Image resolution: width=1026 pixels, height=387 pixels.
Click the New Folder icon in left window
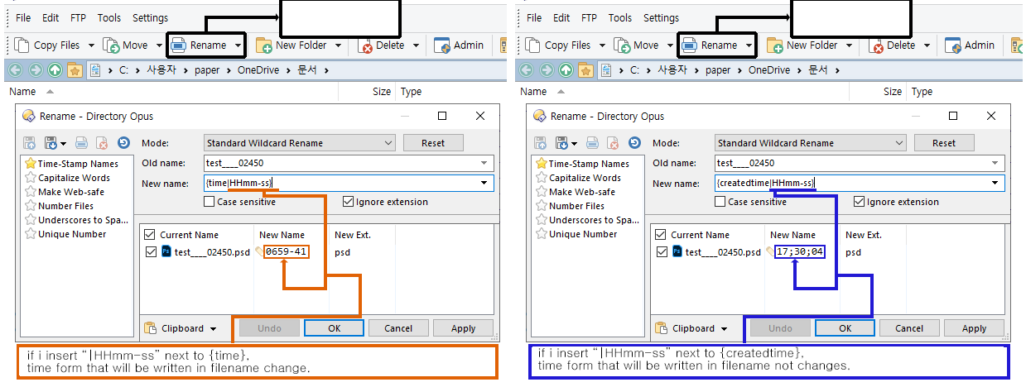264,45
